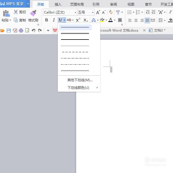
Task: Click the character shading A icon
Action: [120, 20]
